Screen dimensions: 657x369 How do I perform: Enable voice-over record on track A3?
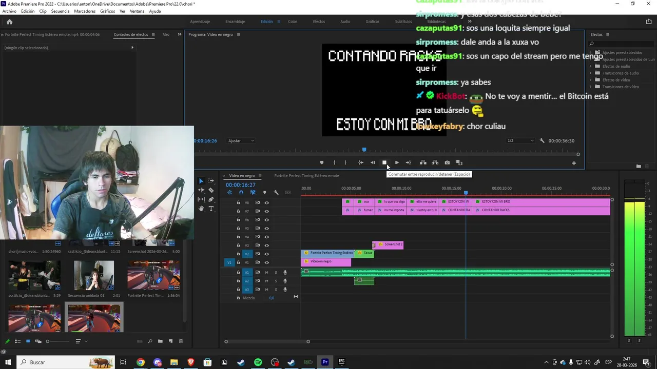click(285, 290)
